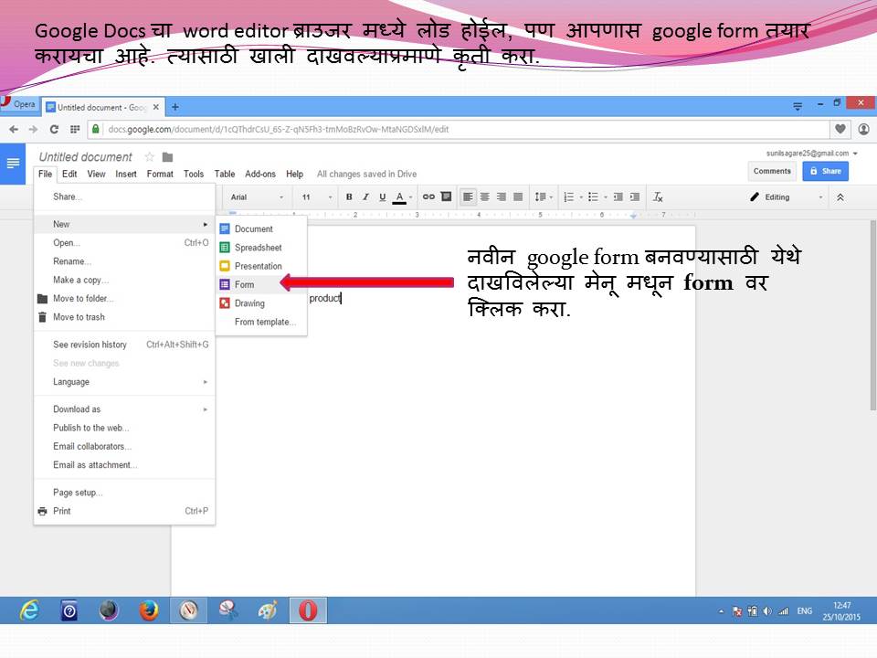877x658 pixels.
Task: Star the Untitled document
Action: coord(149,156)
